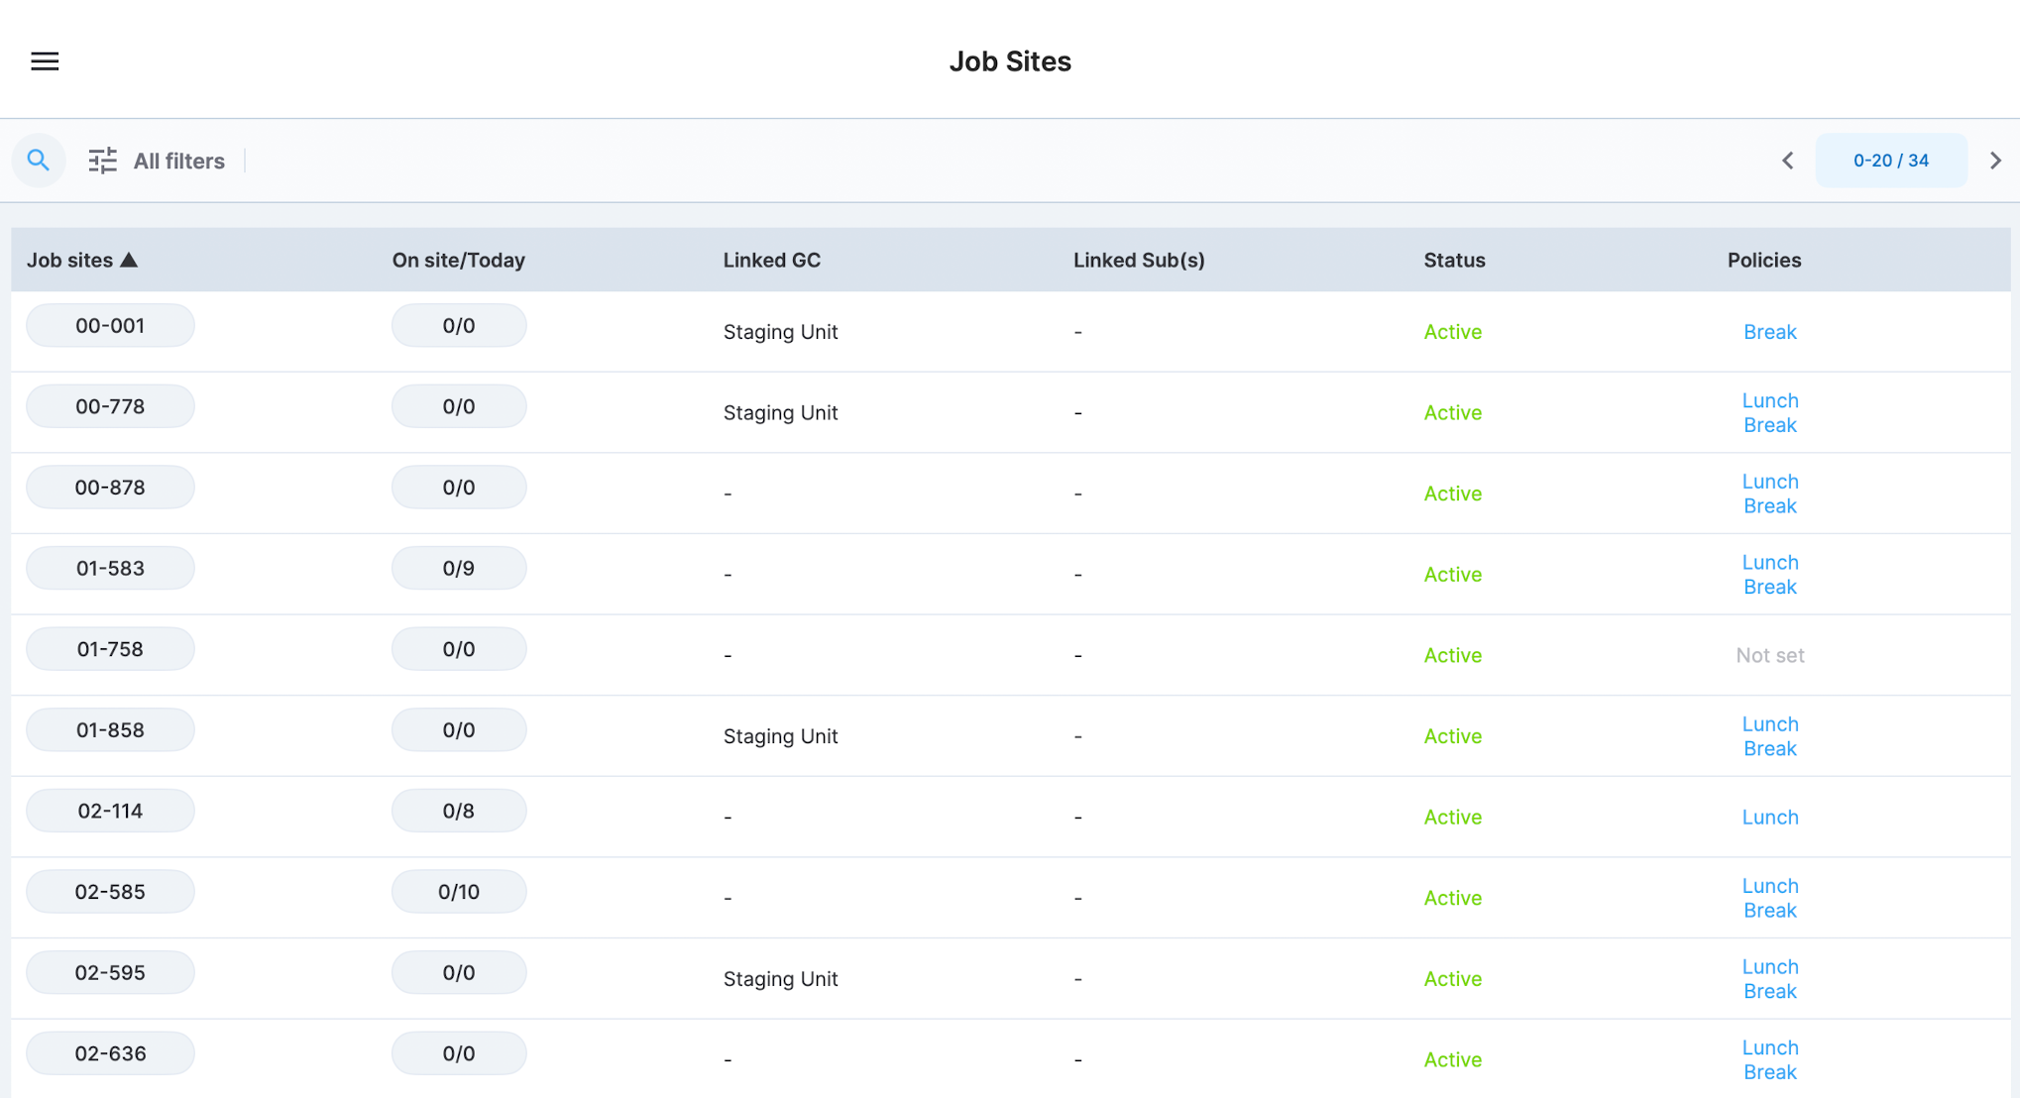Open the All filters panel
This screenshot has height=1098, width=2020.
(157, 161)
